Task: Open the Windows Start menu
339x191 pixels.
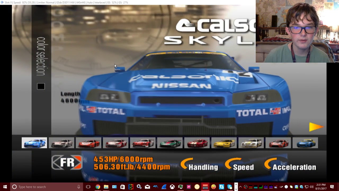Action: [5, 187]
